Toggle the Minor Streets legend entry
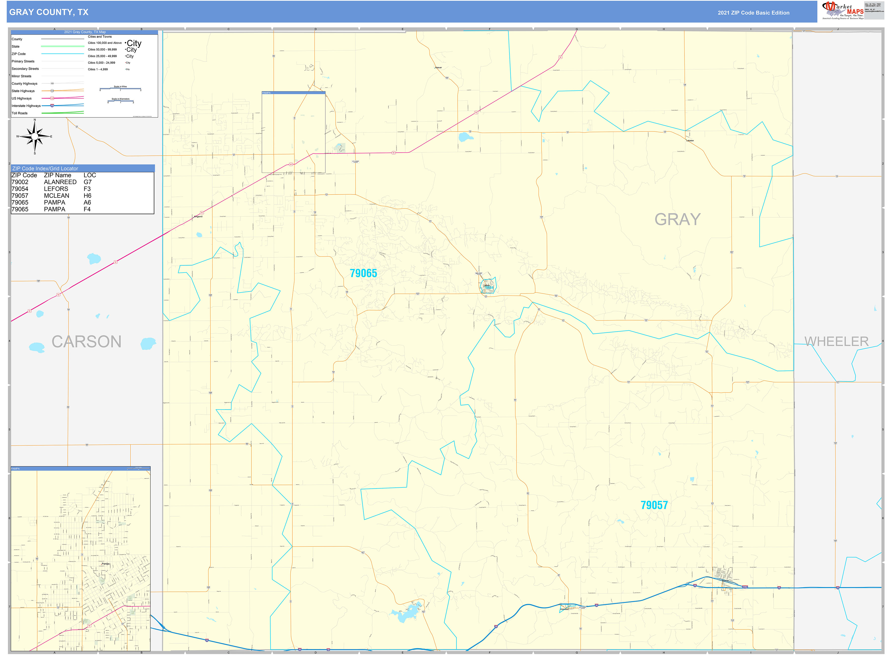Image resolution: width=891 pixels, height=655 pixels. click(x=22, y=76)
